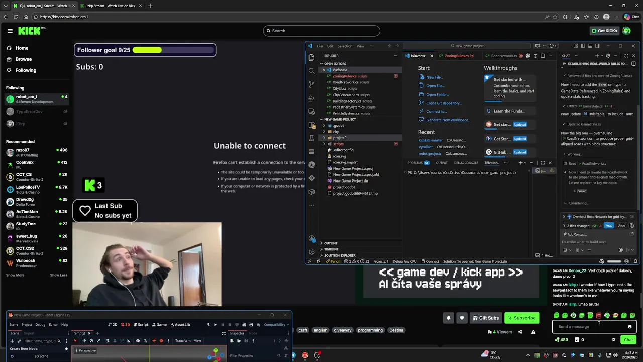Open razo97 recommended channel
This screenshot has height=362, width=643.
point(37,152)
